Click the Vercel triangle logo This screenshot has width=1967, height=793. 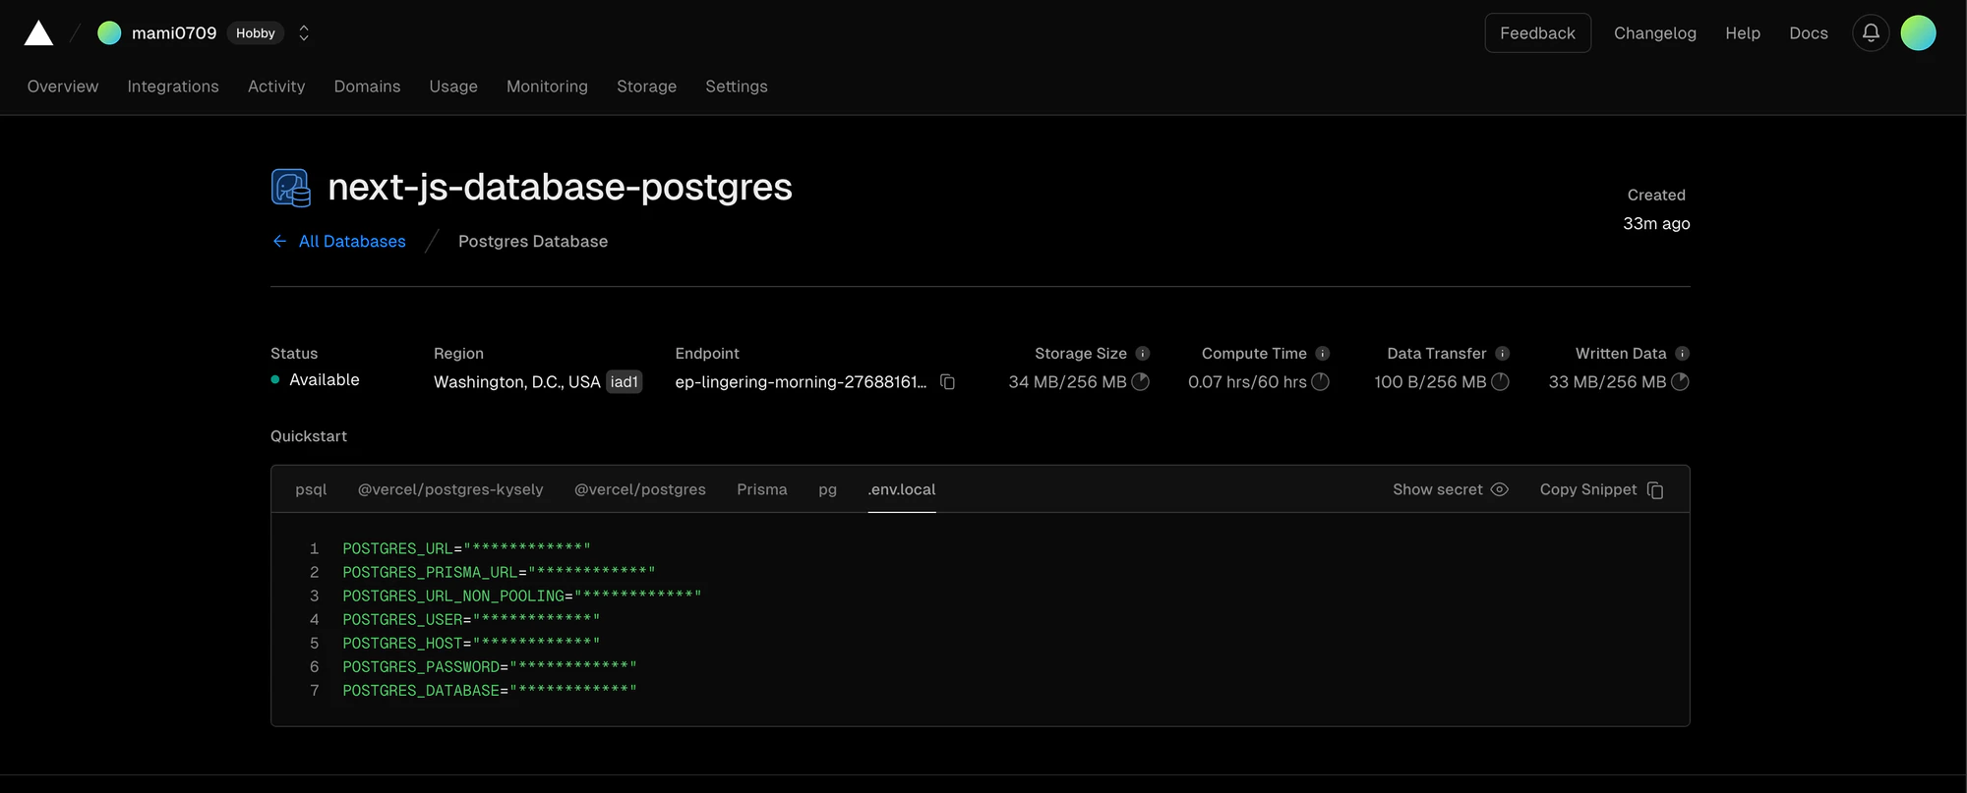point(38,33)
